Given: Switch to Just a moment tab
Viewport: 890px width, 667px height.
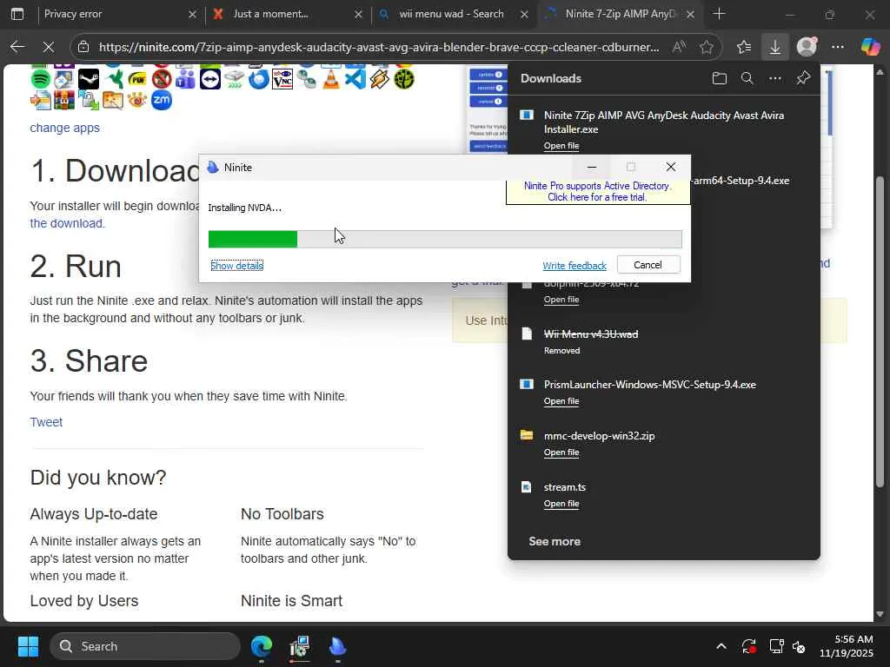Looking at the screenshot, I should click(287, 14).
